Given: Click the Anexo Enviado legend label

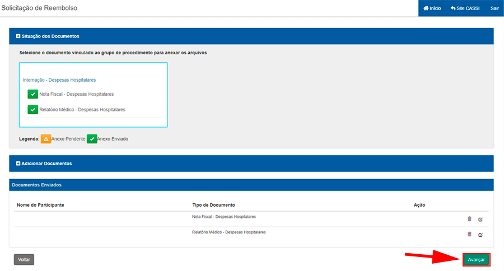Looking at the screenshot, I should pyautogui.click(x=113, y=139).
